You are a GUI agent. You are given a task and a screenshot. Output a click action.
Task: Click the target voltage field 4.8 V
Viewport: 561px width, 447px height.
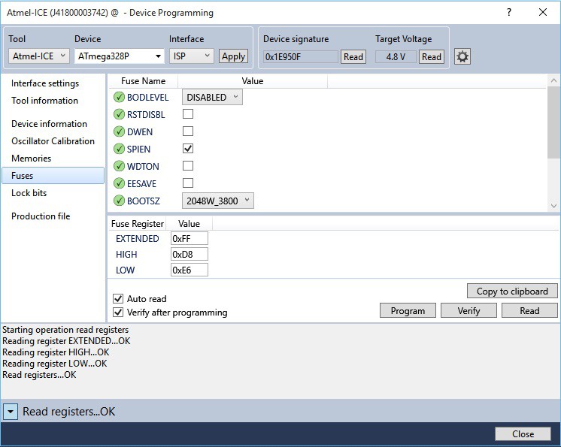(396, 56)
